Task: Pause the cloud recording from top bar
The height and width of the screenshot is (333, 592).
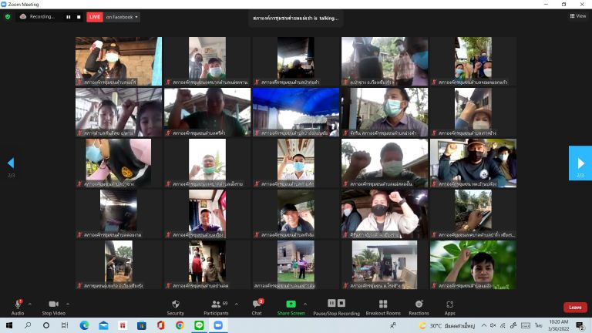Action: (69, 17)
